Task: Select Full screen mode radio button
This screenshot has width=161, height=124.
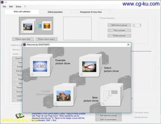Action: click(132, 112)
